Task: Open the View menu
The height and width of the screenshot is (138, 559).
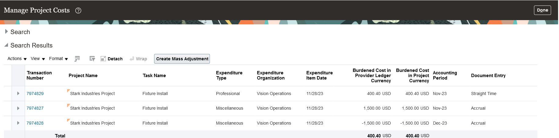Action: coord(38,58)
